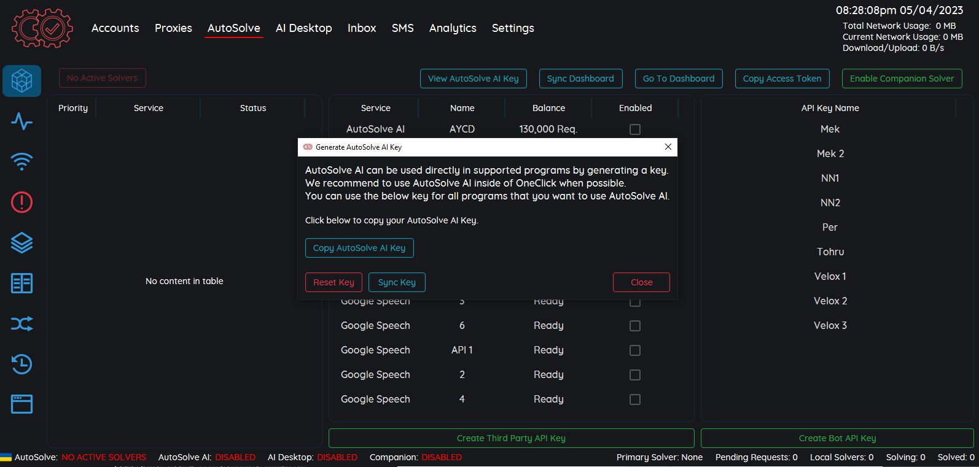Click the 3D cube icon in sidebar

(21, 80)
